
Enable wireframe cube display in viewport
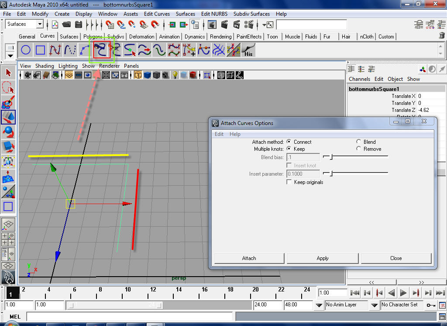pyautogui.click(x=138, y=75)
